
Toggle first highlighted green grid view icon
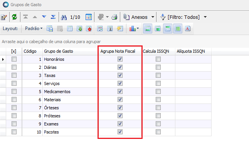click(x=148, y=29)
